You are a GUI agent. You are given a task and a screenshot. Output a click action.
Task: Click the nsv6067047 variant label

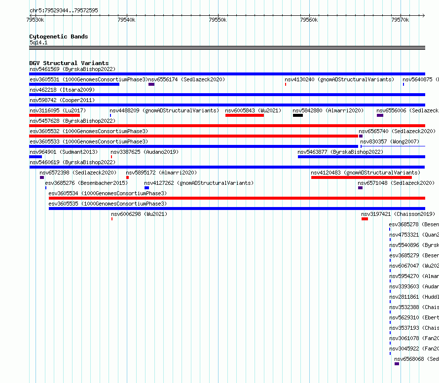(414, 266)
